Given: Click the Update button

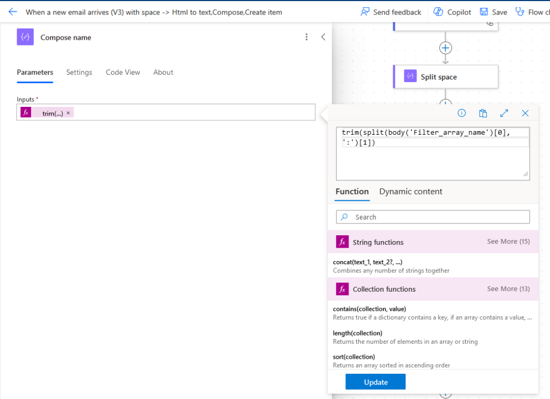Looking at the screenshot, I should [x=375, y=382].
